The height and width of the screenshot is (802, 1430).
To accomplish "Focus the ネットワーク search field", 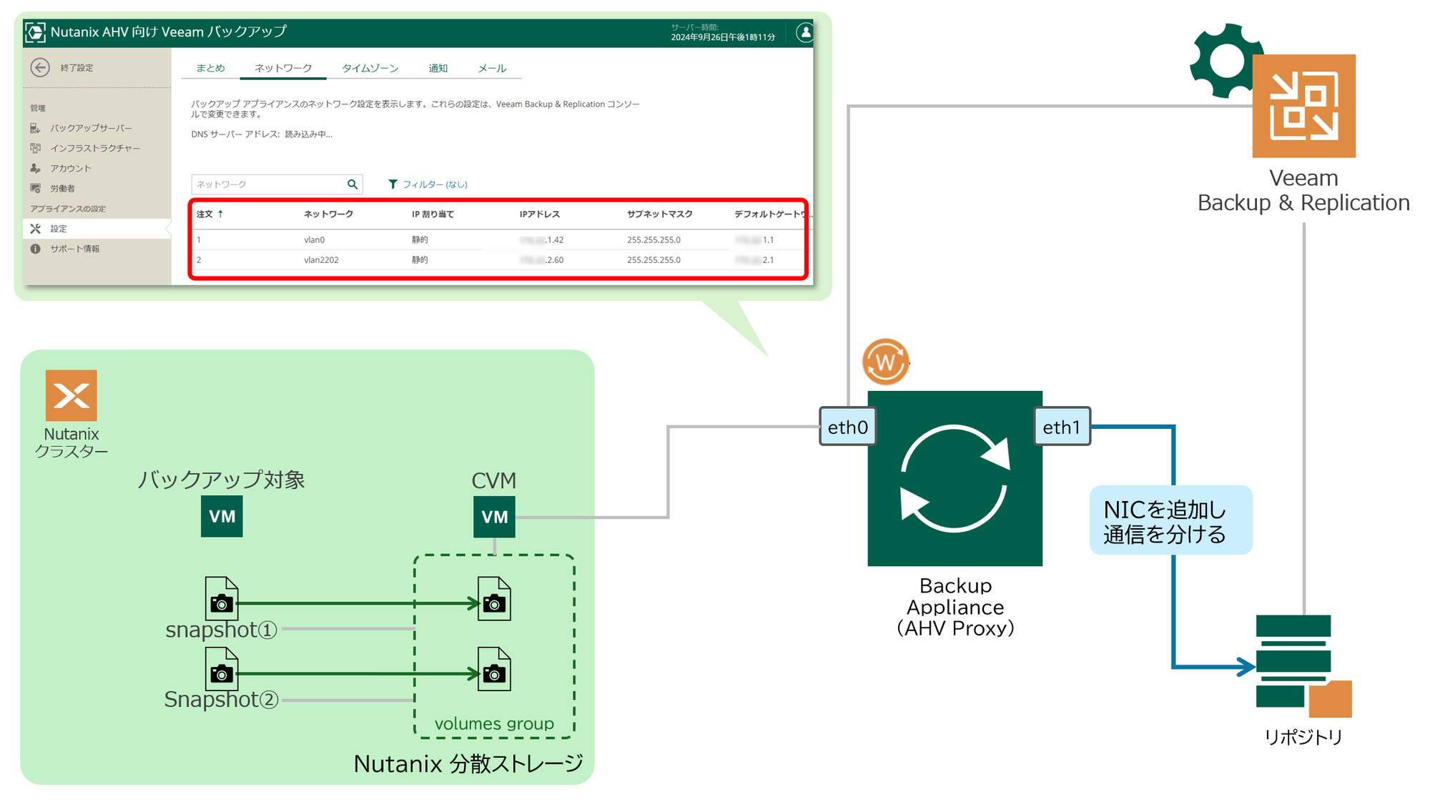I will (x=277, y=184).
